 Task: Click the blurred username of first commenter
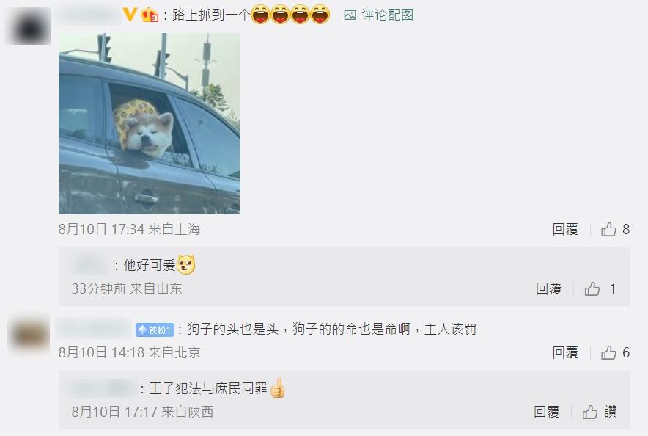tap(89, 15)
